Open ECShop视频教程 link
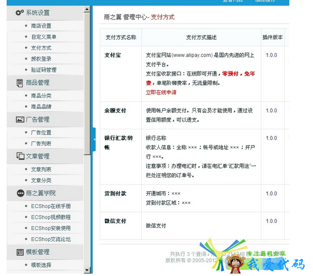The image size is (313, 276). click(51, 217)
